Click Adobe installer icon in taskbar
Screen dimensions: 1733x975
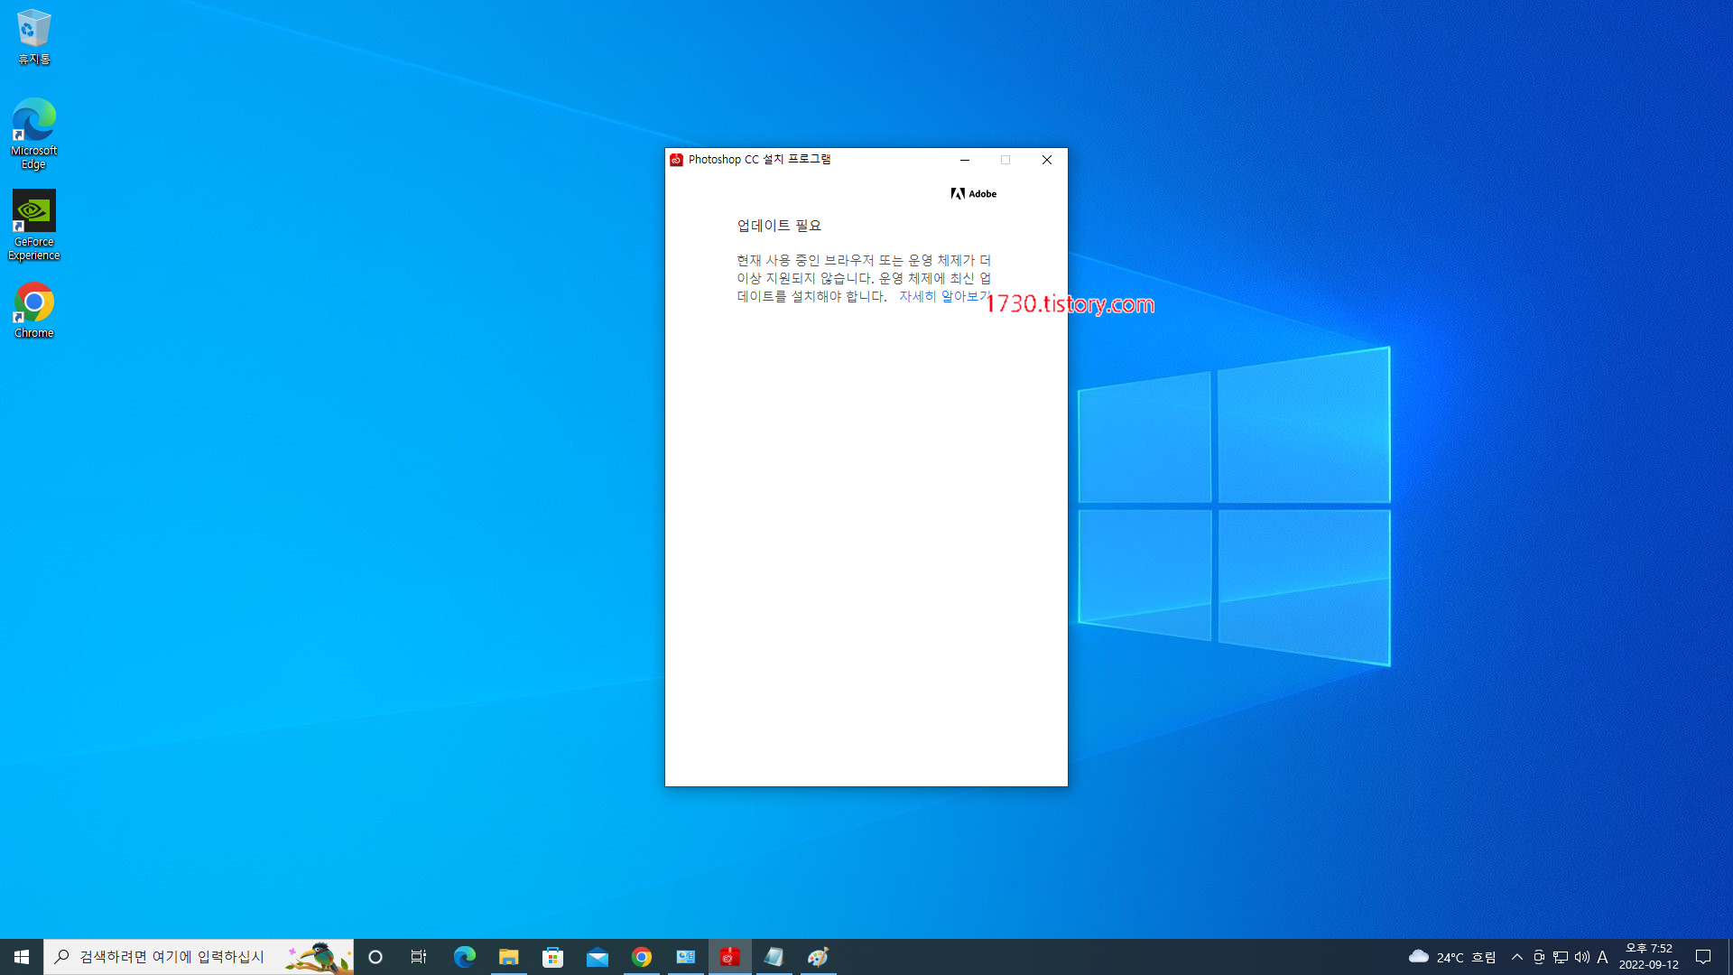(x=729, y=957)
